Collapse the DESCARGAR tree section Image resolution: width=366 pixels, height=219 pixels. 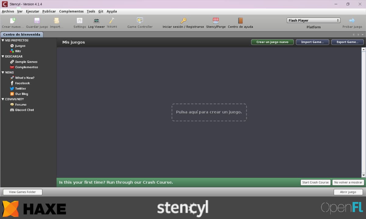(3, 56)
